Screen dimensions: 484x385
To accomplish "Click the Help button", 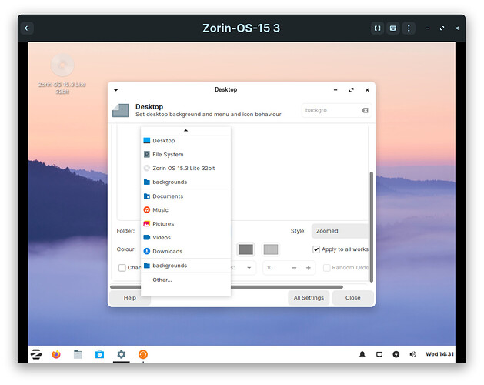I will click(x=130, y=298).
